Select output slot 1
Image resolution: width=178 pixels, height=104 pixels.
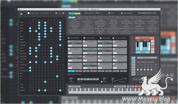tap(133, 58)
